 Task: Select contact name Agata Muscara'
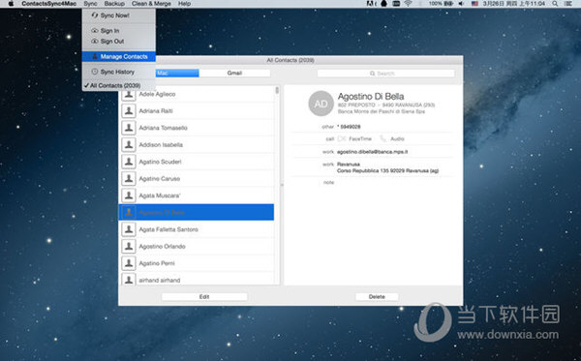(x=160, y=196)
